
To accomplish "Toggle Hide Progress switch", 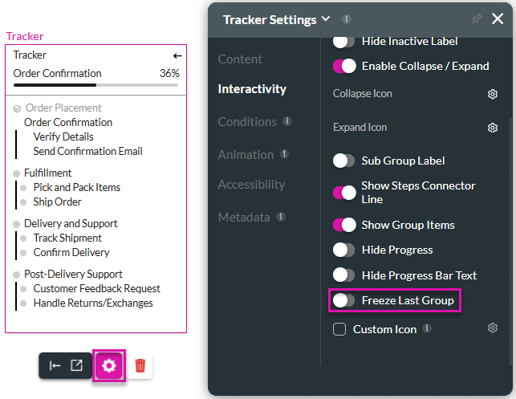I will [x=344, y=250].
